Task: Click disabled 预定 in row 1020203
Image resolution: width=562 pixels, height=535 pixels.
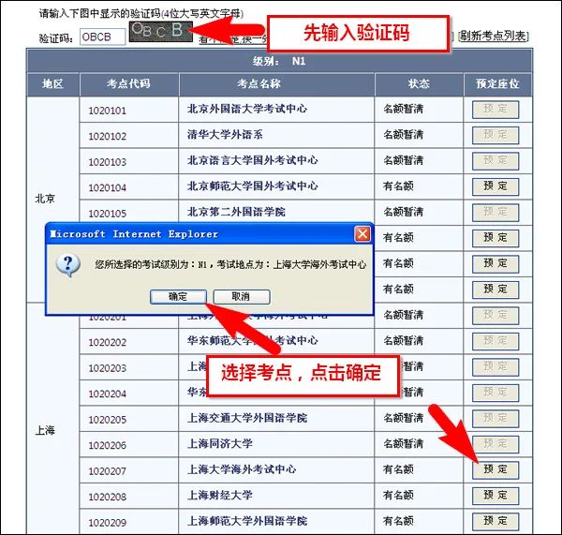Action: (x=495, y=367)
